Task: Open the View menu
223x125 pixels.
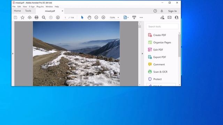Action: click(x=25, y=7)
